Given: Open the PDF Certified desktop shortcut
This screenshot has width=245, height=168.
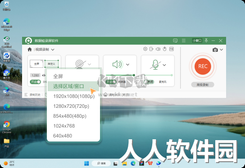Looking at the screenshot, I should (x=7, y=42).
